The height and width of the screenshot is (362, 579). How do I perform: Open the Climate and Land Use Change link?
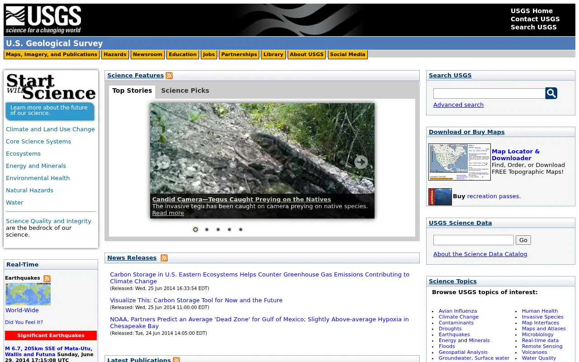50,129
